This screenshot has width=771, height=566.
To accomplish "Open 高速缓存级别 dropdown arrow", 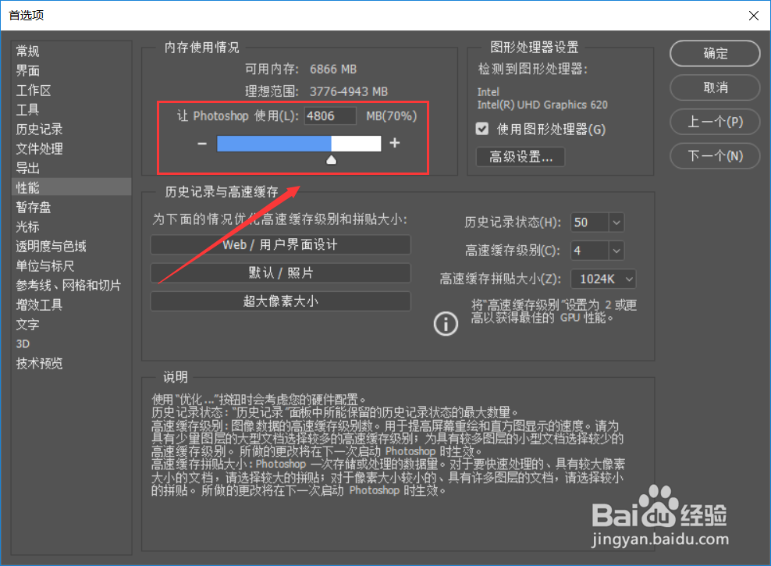I will pyautogui.click(x=616, y=251).
